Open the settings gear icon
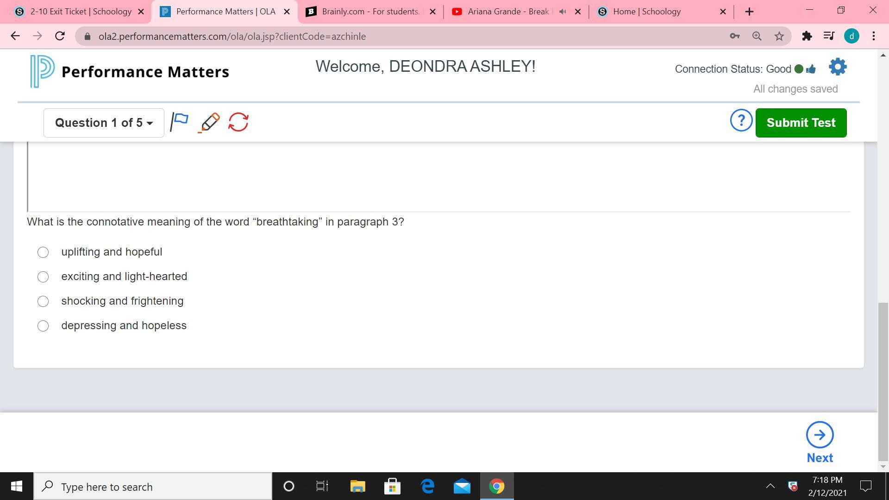Image resolution: width=889 pixels, height=500 pixels. pyautogui.click(x=838, y=68)
